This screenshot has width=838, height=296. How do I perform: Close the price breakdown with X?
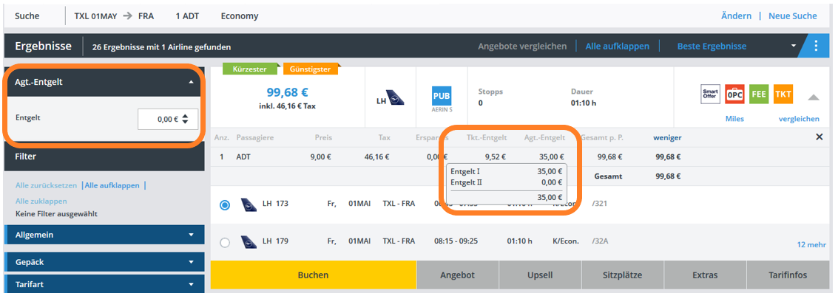(x=819, y=137)
